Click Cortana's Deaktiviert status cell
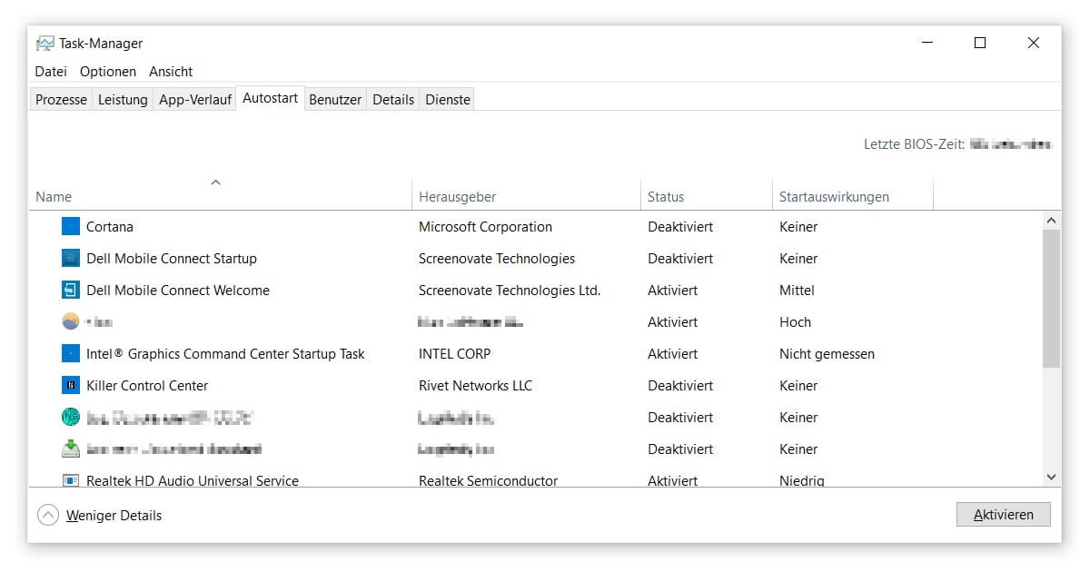The image size is (1090, 572). 680,226
